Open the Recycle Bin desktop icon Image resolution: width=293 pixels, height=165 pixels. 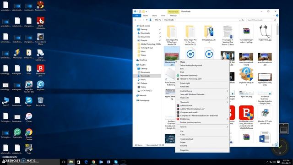pos(40,102)
